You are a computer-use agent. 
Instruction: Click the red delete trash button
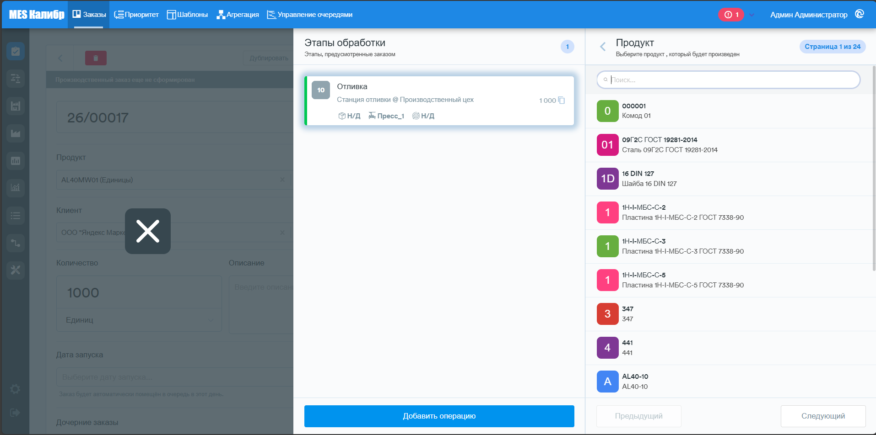[x=96, y=58]
